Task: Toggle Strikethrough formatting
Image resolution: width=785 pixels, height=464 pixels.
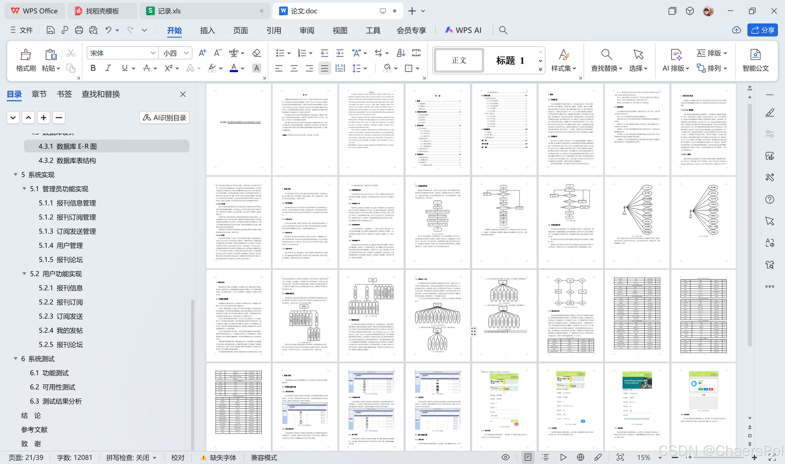Action: point(146,68)
